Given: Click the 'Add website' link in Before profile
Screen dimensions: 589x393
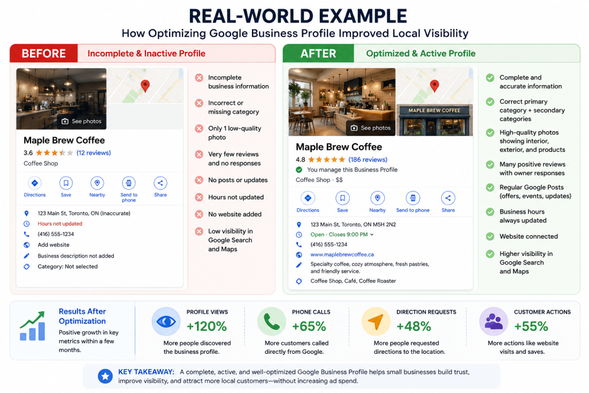Looking at the screenshot, I should pyautogui.click(x=53, y=245).
